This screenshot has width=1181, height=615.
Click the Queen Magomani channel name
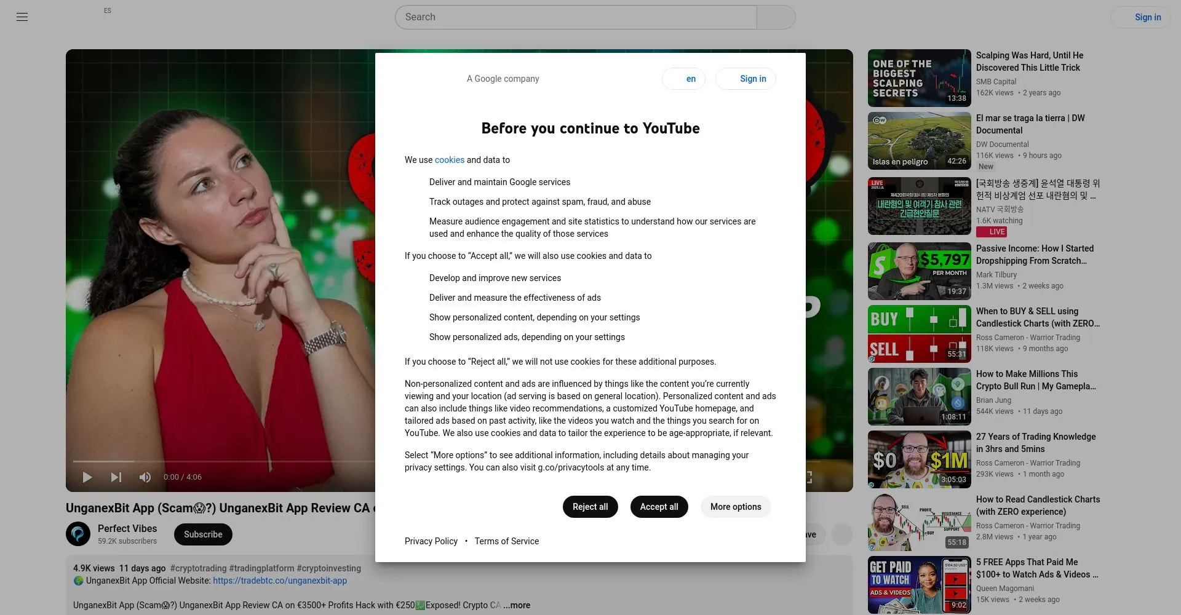tap(1005, 589)
